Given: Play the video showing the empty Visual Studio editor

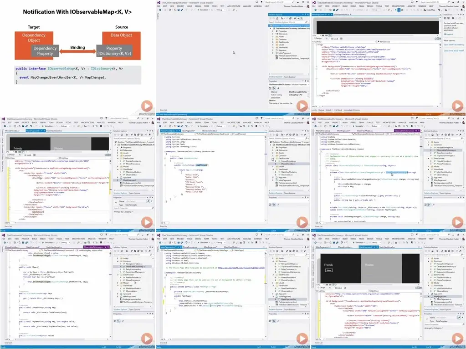Looking at the screenshot, I should [x=302, y=106].
